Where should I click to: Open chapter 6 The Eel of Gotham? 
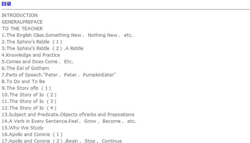25,68
